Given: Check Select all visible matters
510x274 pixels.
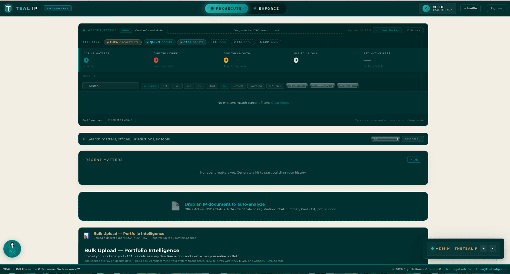Looking at the screenshot, I should [120, 120].
